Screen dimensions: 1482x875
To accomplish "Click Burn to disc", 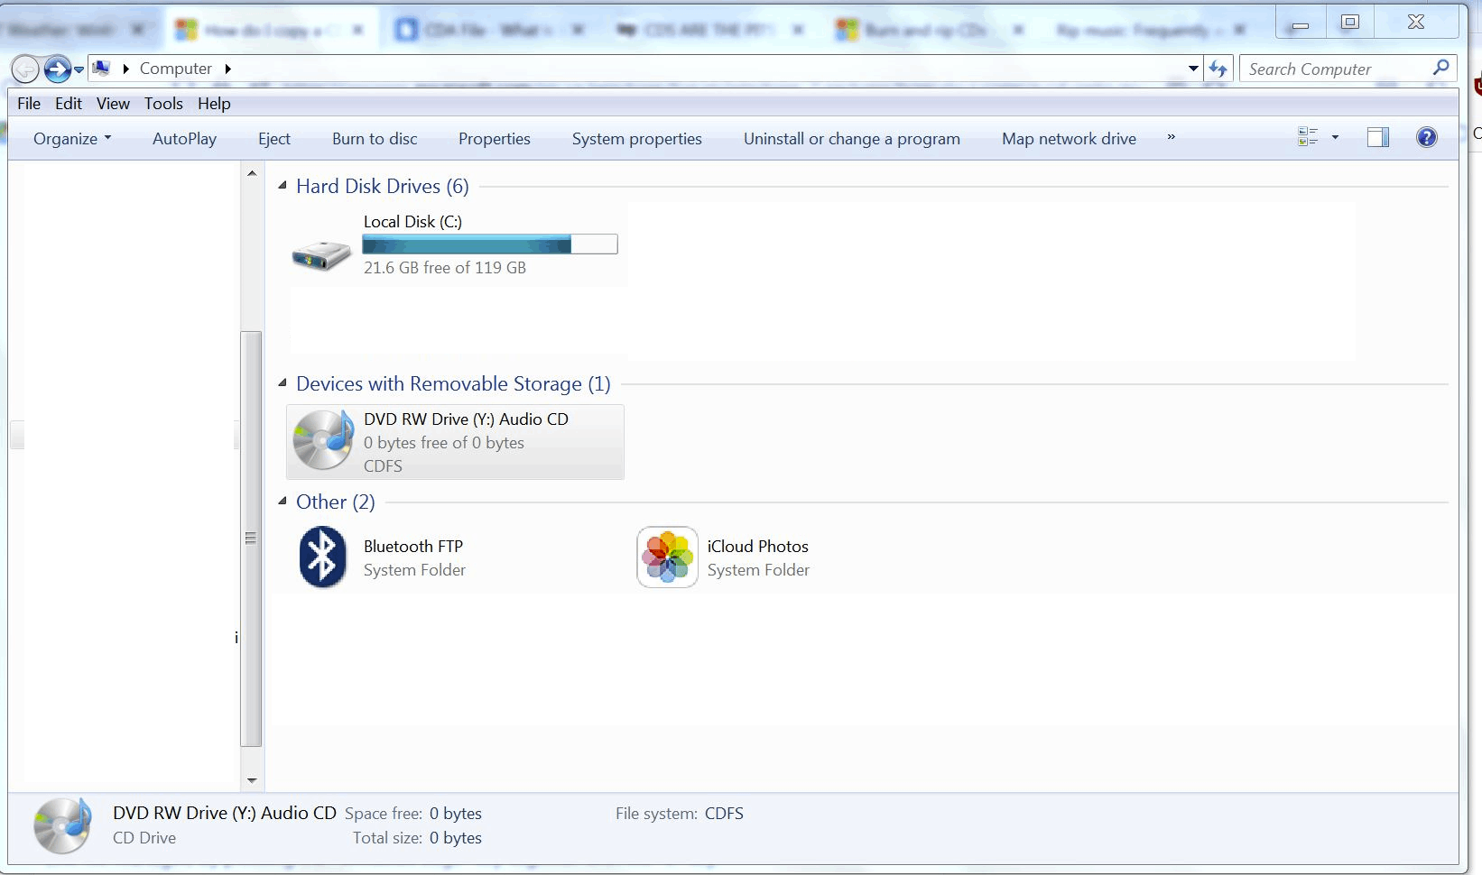I will pyautogui.click(x=375, y=139).
